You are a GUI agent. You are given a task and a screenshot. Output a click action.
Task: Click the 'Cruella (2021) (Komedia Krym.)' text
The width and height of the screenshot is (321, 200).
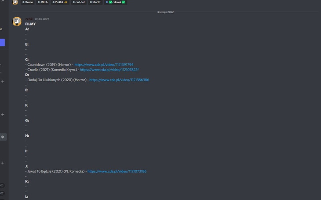coord(52,70)
